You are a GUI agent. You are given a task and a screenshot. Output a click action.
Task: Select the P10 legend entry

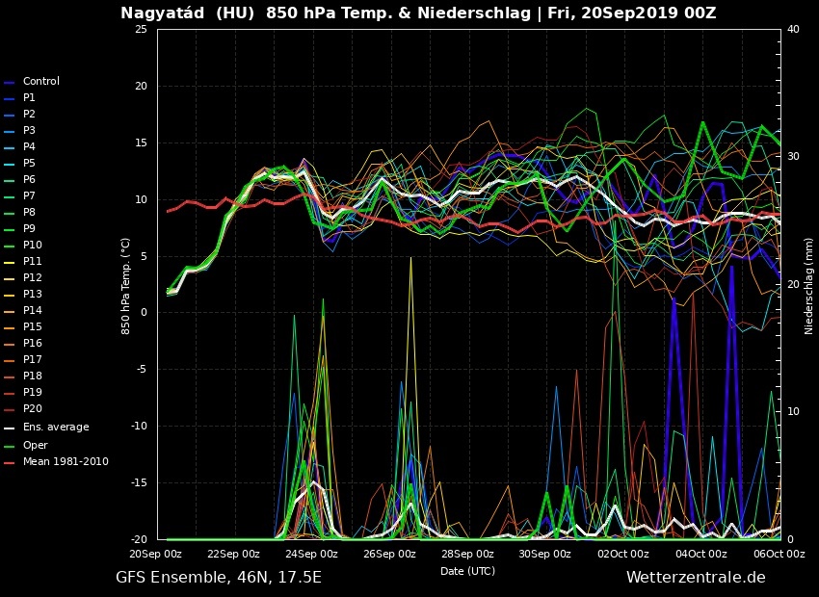32,246
